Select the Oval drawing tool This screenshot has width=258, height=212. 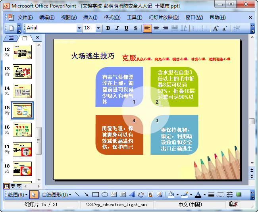105,195
